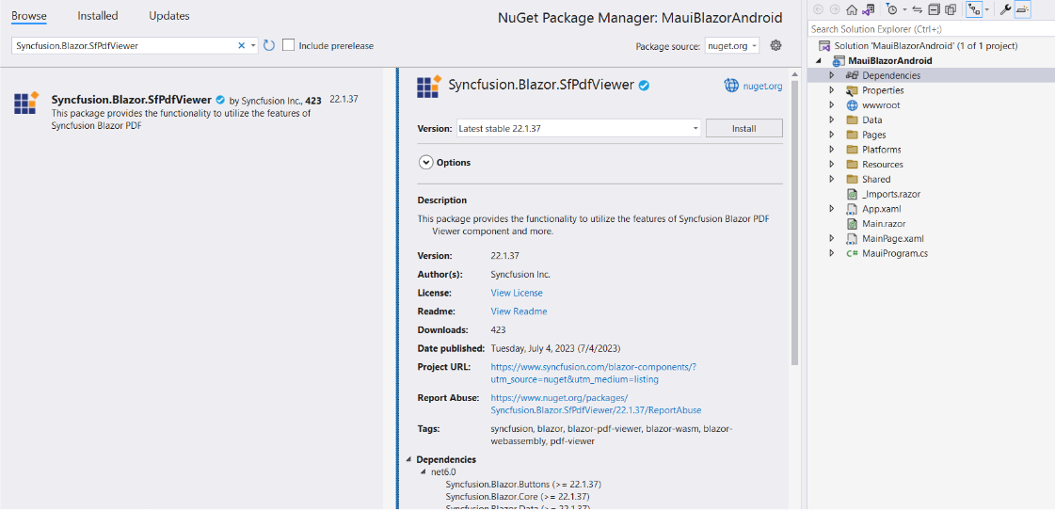Click in Search Solution Explorer field
This screenshot has height=511, width=1055.
pyautogui.click(x=931, y=29)
